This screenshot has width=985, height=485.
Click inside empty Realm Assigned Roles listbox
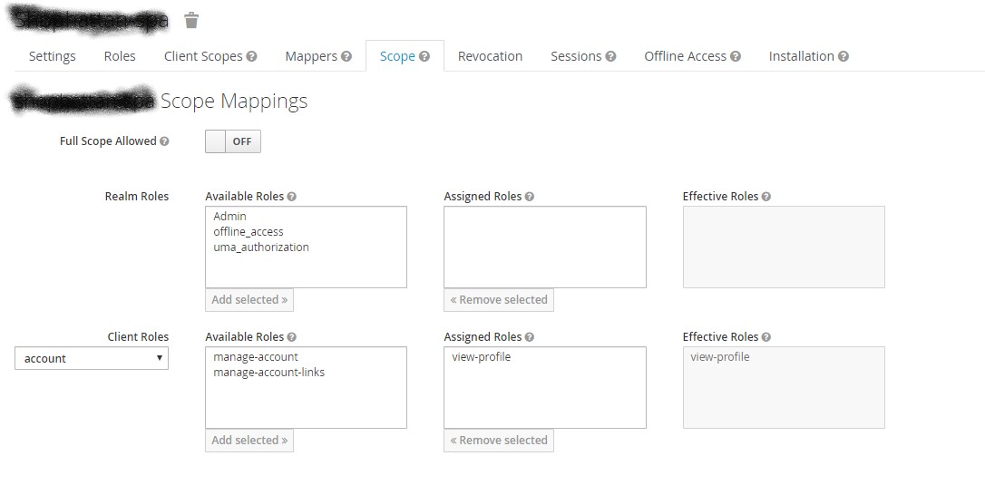coord(544,247)
